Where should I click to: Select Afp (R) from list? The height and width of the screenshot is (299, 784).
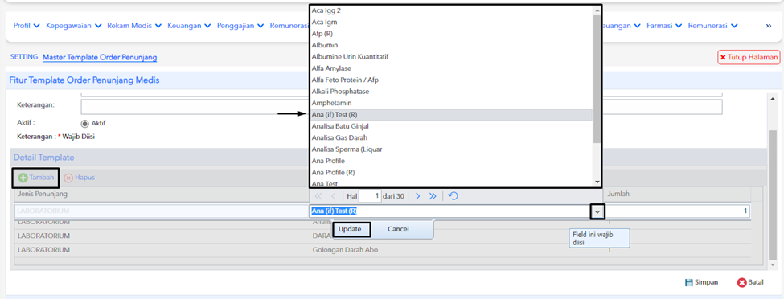451,34
